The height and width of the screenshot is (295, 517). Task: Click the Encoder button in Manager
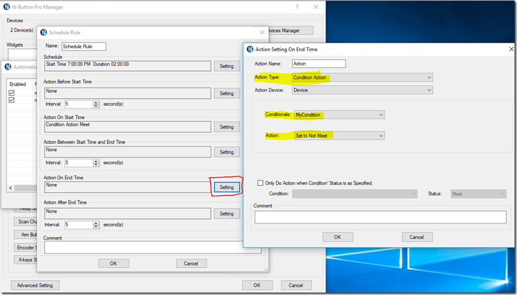[26, 247]
